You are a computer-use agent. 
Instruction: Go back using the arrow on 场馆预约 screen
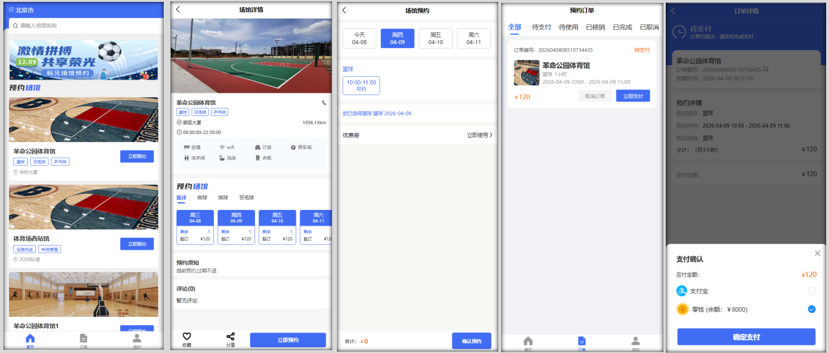point(344,10)
